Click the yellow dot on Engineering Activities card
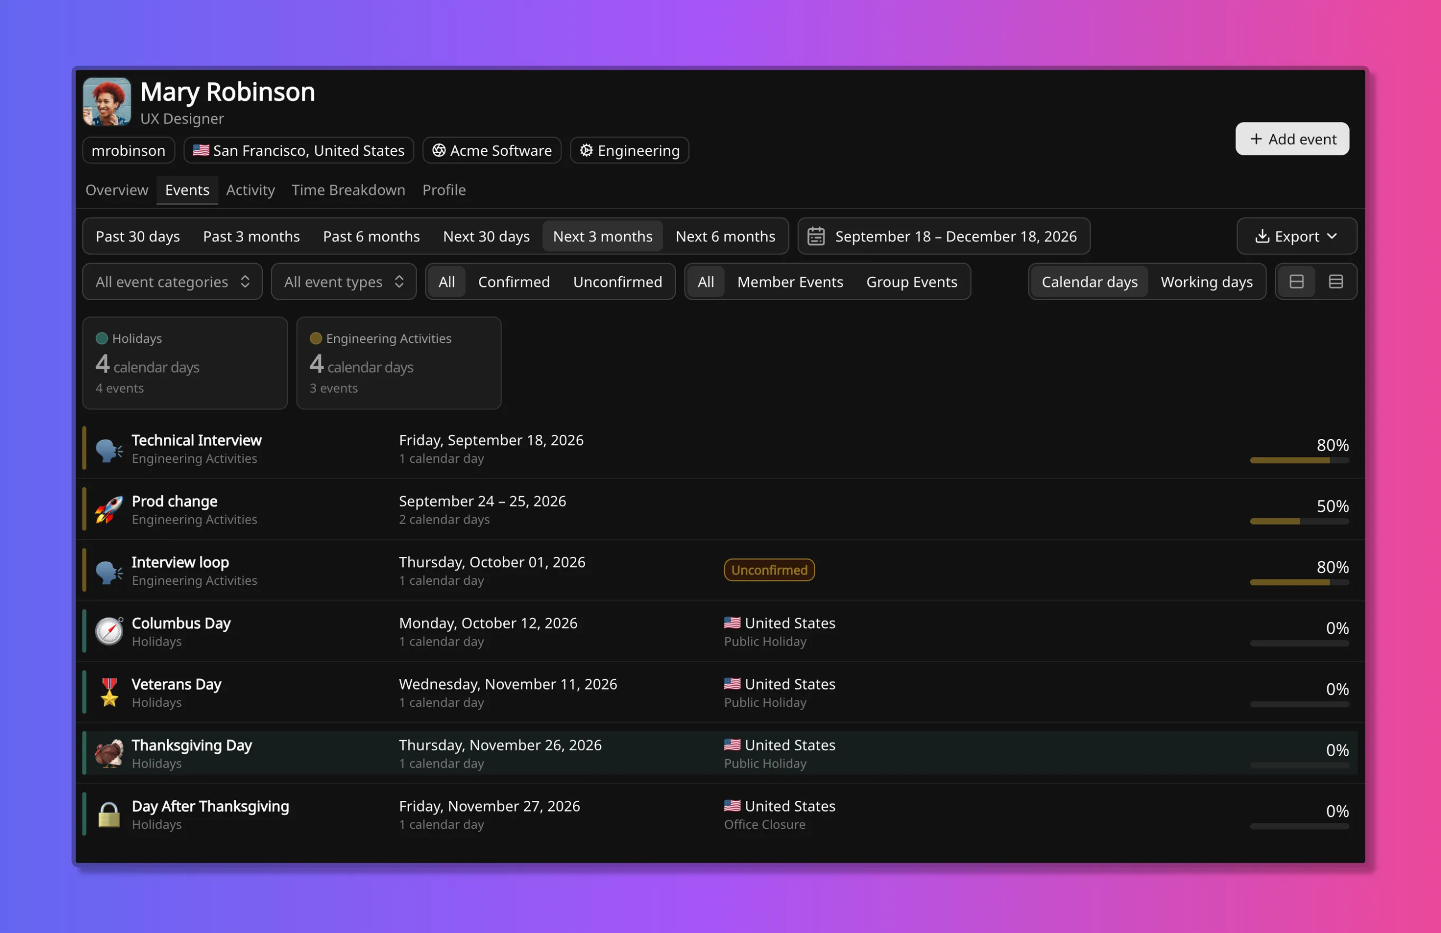Image resolution: width=1441 pixels, height=933 pixels. [x=316, y=338]
